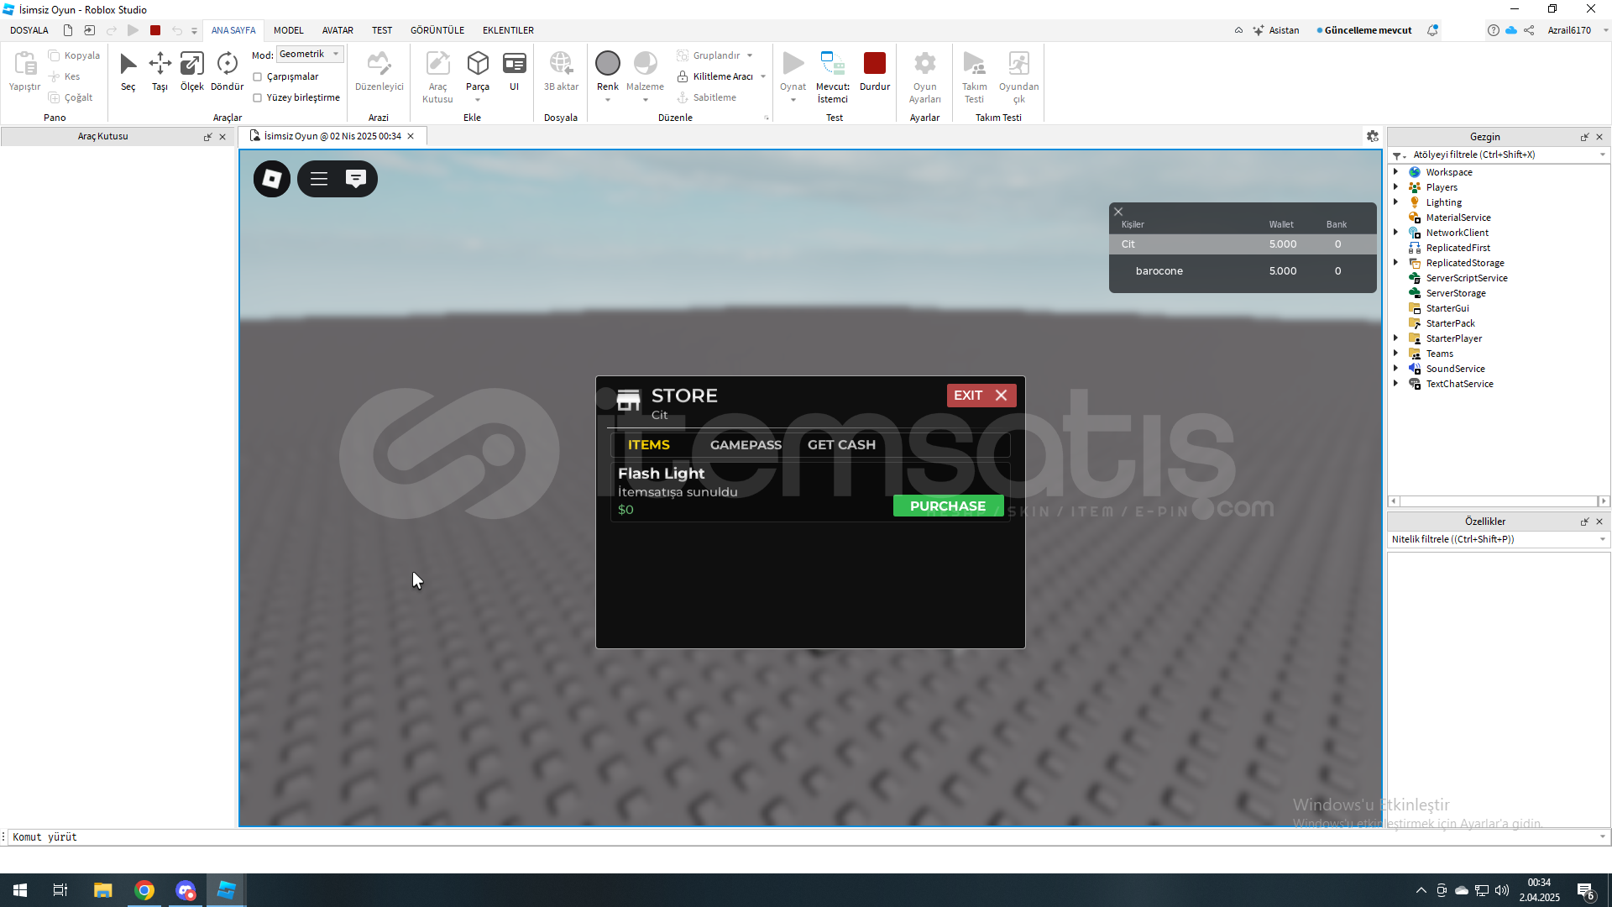
Task: Choose the Ölçek (Scale) tool
Action: pos(192,71)
